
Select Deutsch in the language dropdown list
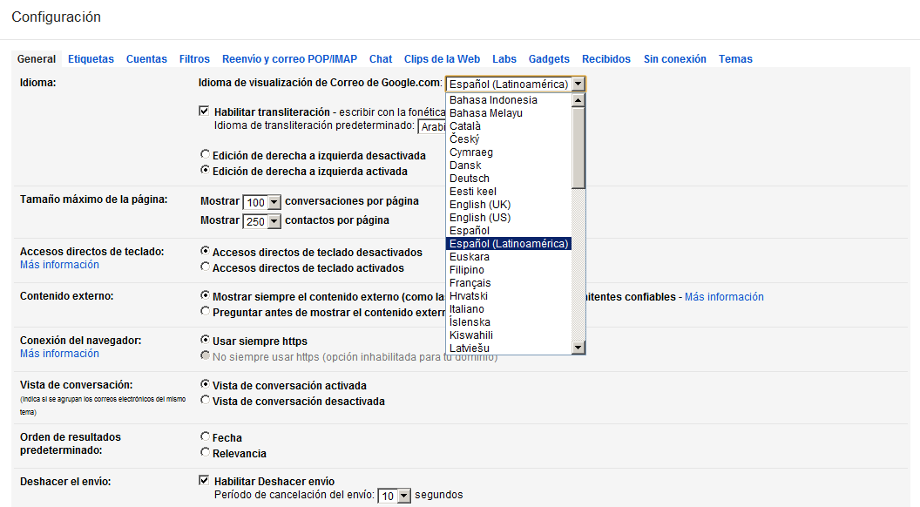[470, 178]
